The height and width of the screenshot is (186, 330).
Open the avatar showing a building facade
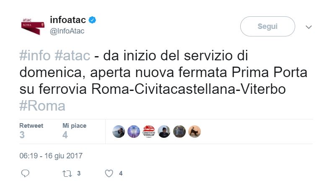pyautogui.click(x=179, y=132)
